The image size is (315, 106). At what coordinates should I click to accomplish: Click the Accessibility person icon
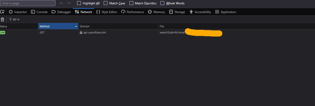(191, 12)
